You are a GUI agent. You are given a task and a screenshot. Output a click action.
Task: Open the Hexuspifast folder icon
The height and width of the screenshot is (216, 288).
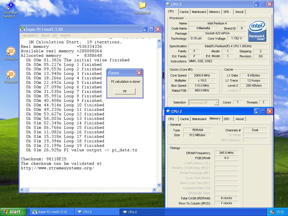tap(143, 8)
